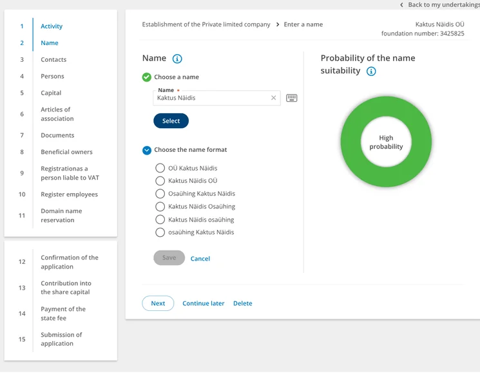Click breadcrumb Establishment of the Private limited company

(x=206, y=24)
